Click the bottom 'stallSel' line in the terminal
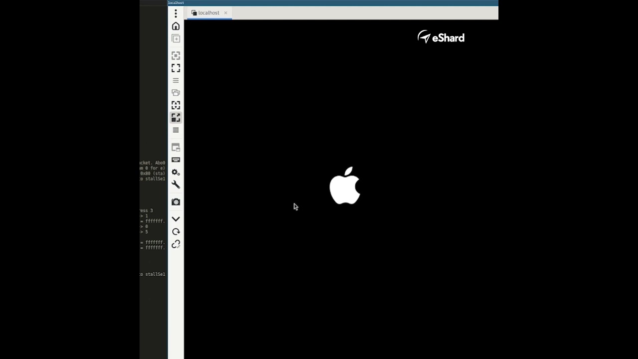Viewport: 638px width, 359px height. click(152, 274)
